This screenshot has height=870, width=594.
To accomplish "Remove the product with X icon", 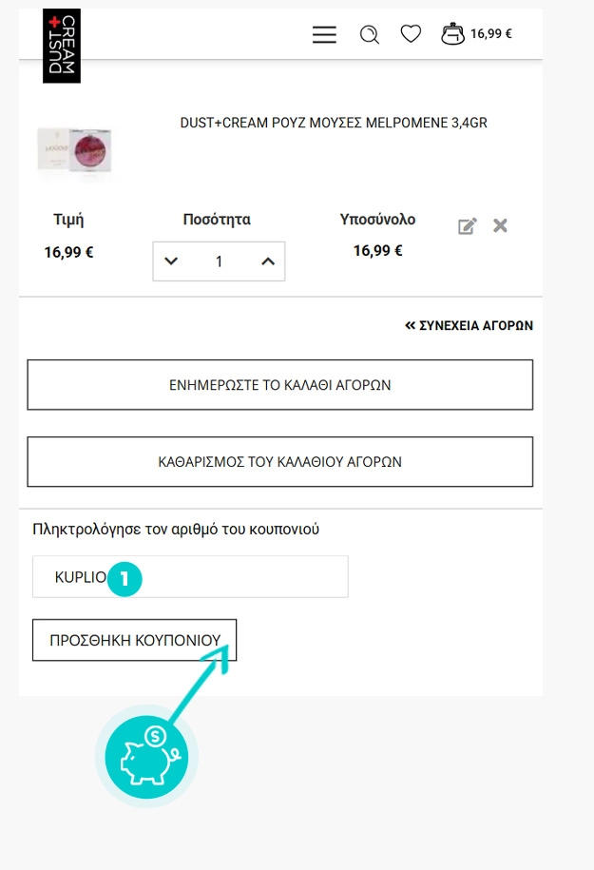I will pyautogui.click(x=500, y=225).
